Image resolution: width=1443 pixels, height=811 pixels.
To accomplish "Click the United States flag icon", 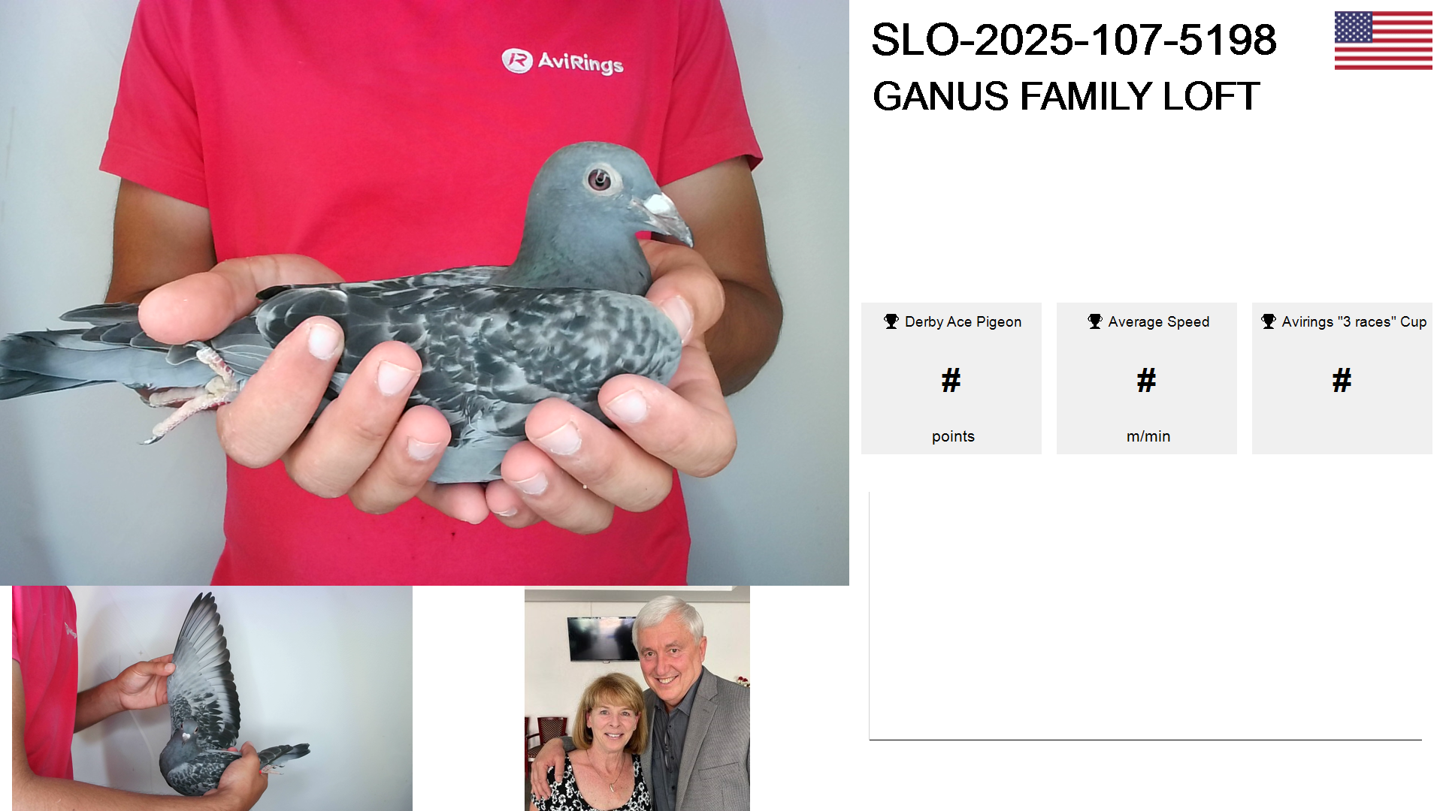I will pos(1383,41).
